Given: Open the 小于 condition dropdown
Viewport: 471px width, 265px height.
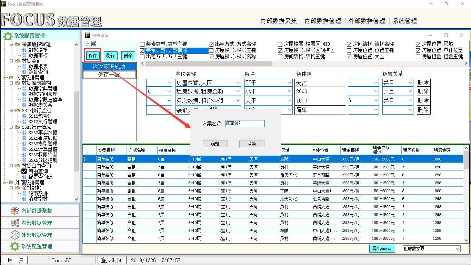Looking at the screenshot, I should pyautogui.click(x=290, y=91).
